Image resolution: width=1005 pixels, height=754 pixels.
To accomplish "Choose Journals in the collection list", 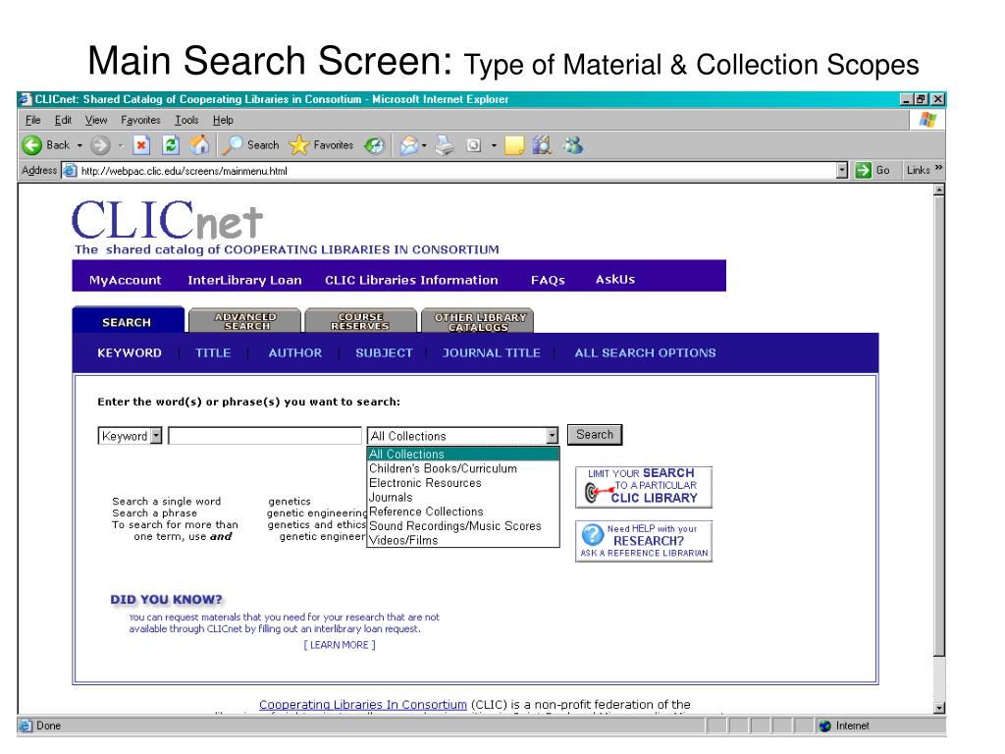I will (x=463, y=498).
